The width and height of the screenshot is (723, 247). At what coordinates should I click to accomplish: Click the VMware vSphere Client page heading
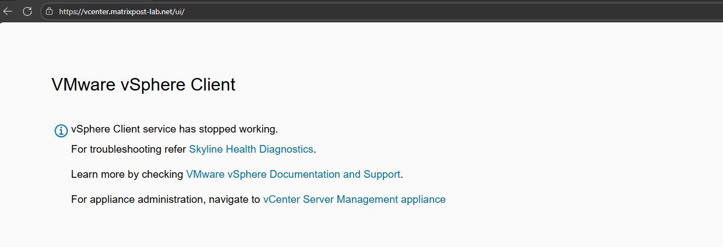click(x=143, y=85)
